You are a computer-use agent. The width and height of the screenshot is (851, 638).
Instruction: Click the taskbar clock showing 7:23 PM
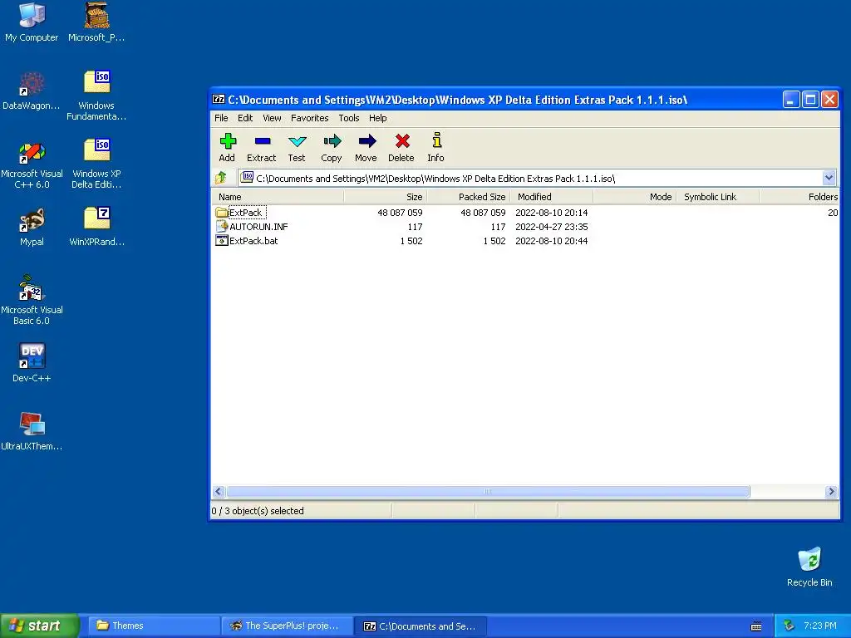click(x=820, y=626)
